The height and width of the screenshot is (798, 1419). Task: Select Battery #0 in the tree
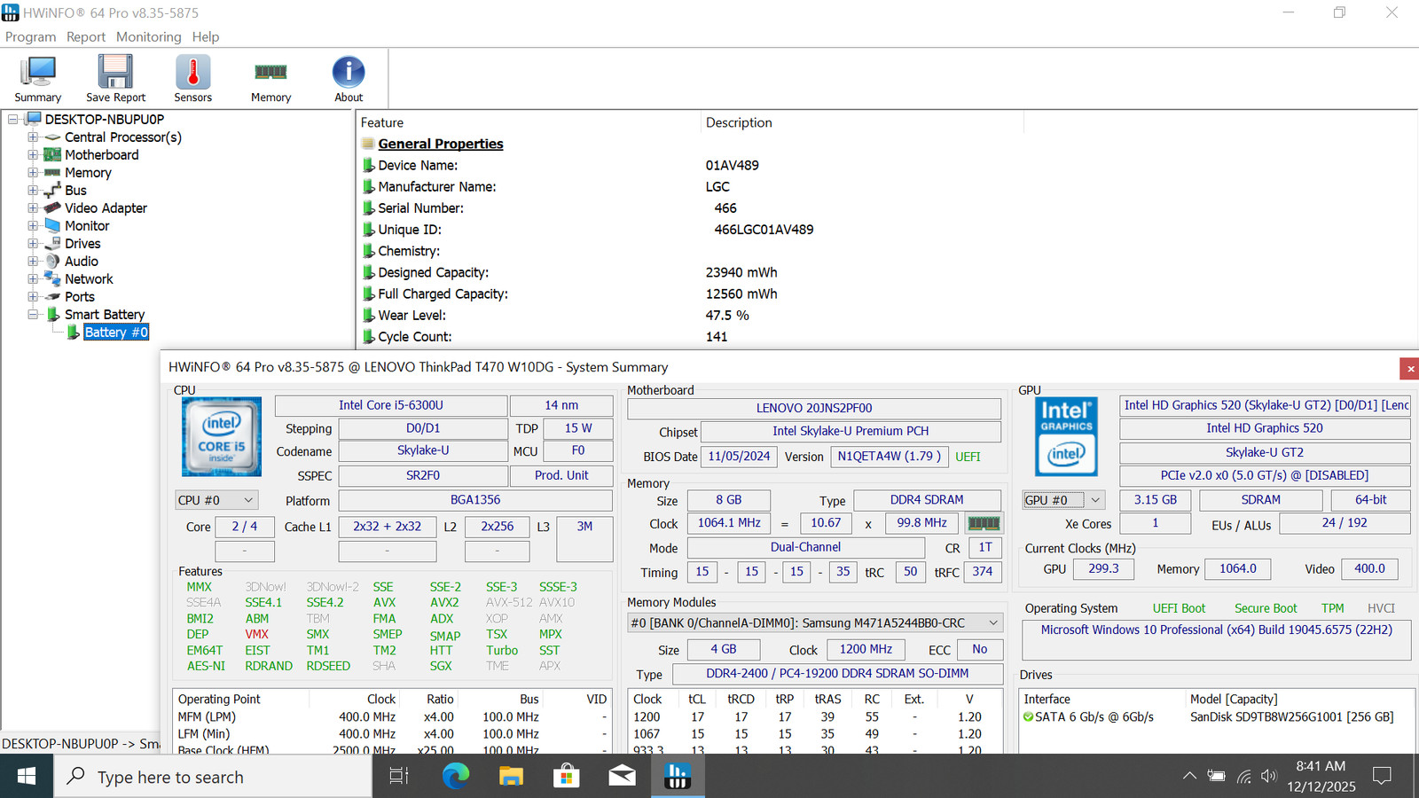click(x=116, y=332)
